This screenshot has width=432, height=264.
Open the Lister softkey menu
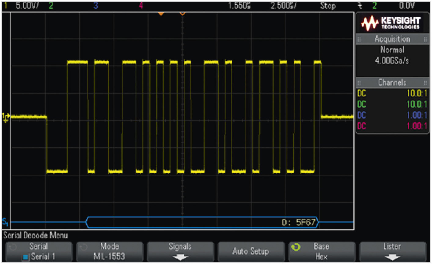(392, 251)
